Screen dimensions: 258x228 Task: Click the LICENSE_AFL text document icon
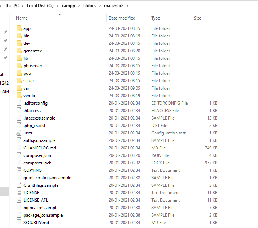pyautogui.click(x=19, y=200)
